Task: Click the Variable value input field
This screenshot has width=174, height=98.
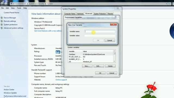Action: pyautogui.click(x=100, y=36)
